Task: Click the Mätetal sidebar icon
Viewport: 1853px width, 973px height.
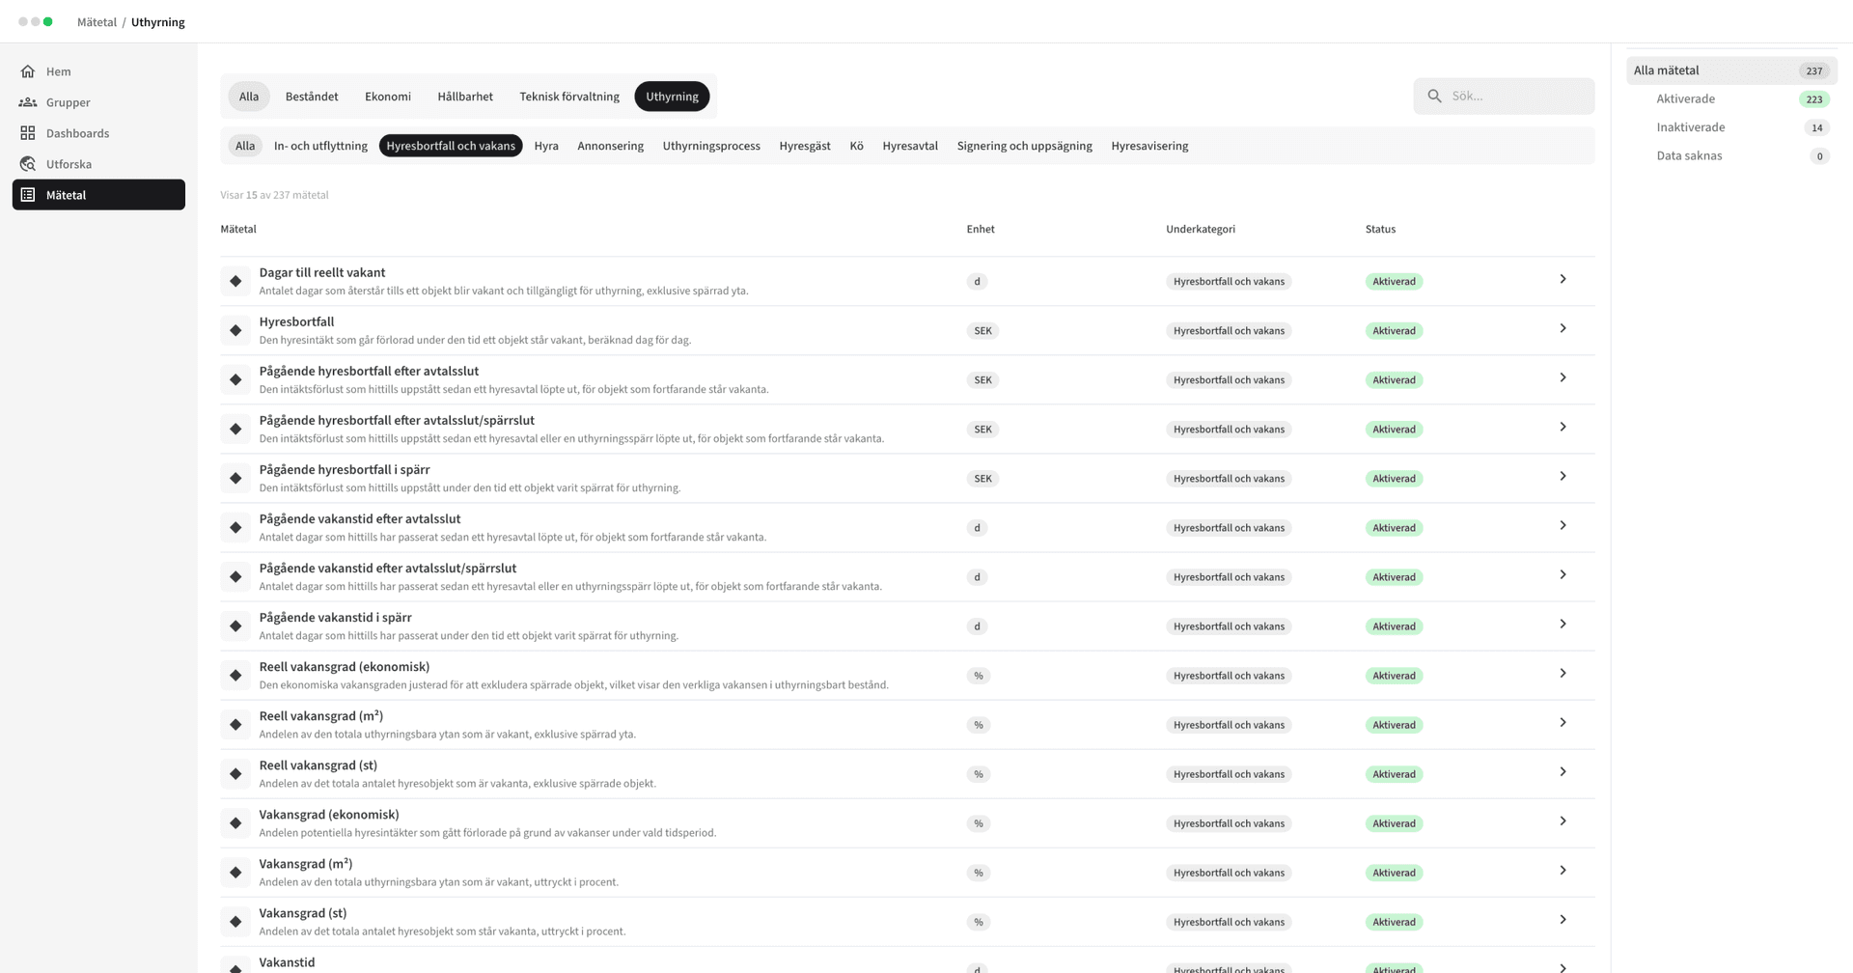Action: click(26, 194)
